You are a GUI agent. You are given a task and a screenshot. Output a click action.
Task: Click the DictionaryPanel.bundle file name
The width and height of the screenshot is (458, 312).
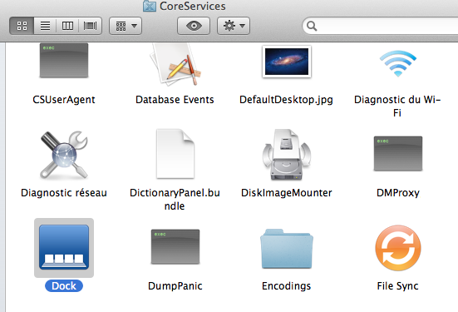pos(175,200)
